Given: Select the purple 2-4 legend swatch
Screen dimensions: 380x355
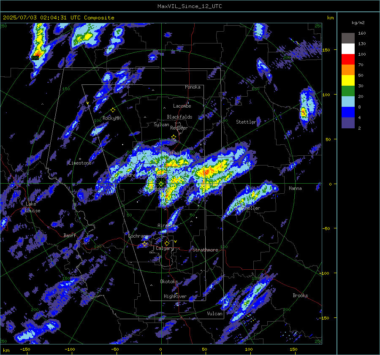Looking at the screenshot, I should pyautogui.click(x=348, y=122).
